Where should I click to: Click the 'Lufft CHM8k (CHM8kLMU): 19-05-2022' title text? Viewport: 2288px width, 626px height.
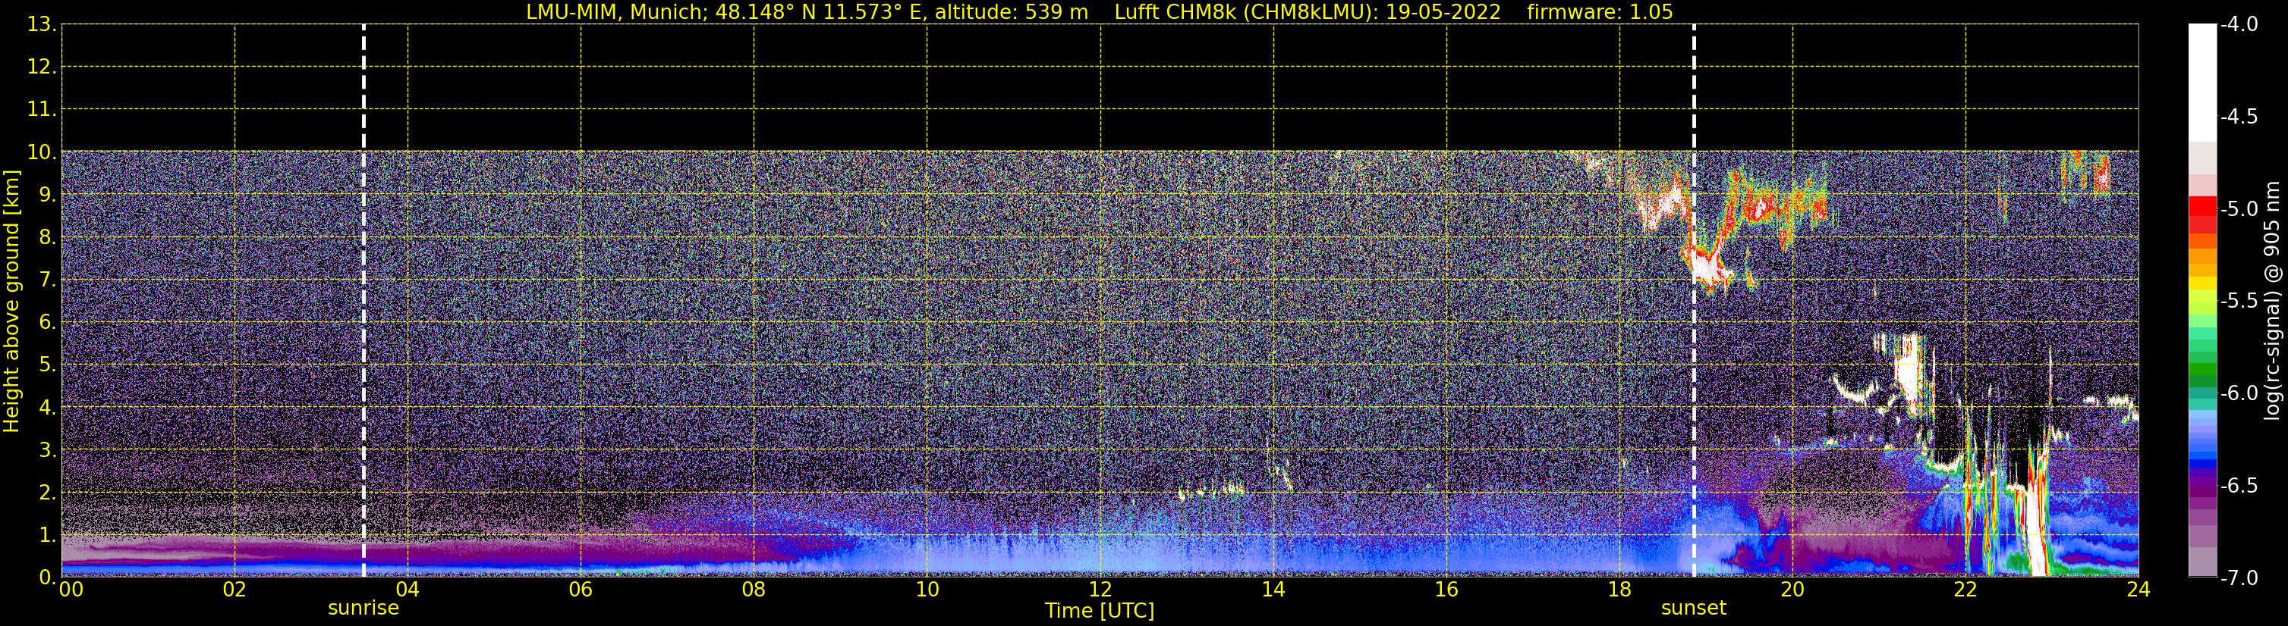point(1308,12)
